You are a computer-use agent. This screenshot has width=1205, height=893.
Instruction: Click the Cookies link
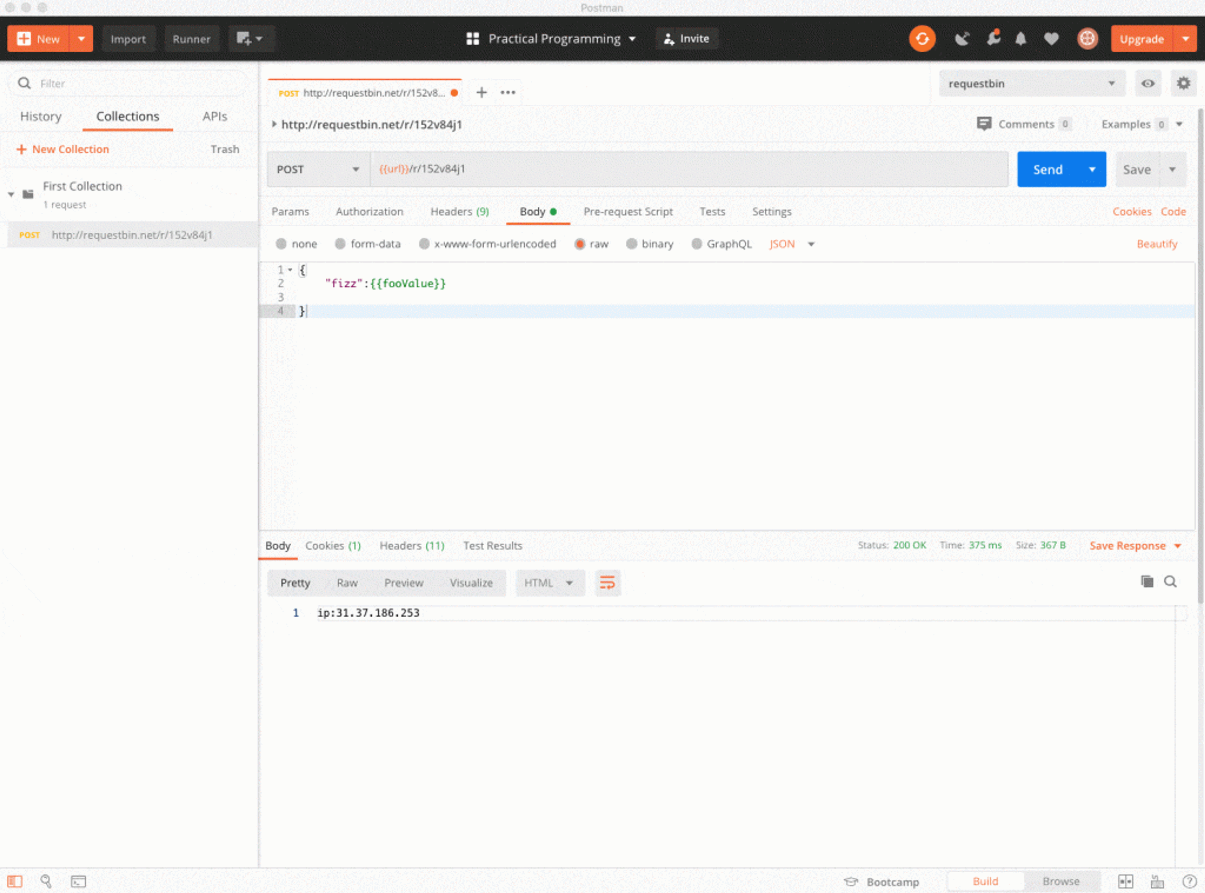tap(1132, 211)
